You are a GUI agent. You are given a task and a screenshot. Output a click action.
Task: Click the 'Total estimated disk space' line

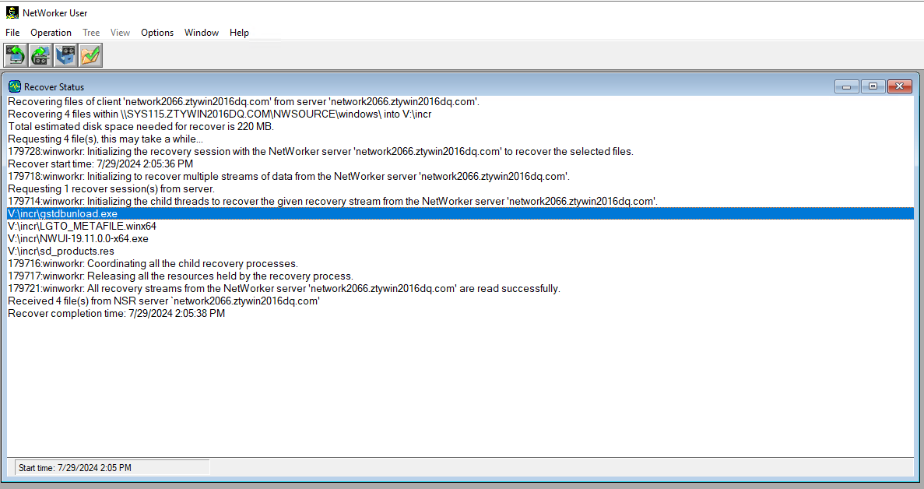(141, 126)
